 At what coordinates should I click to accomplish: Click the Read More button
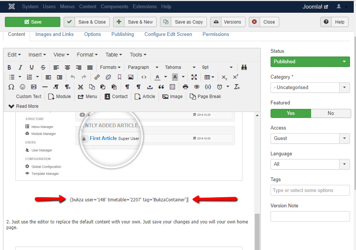(23, 106)
